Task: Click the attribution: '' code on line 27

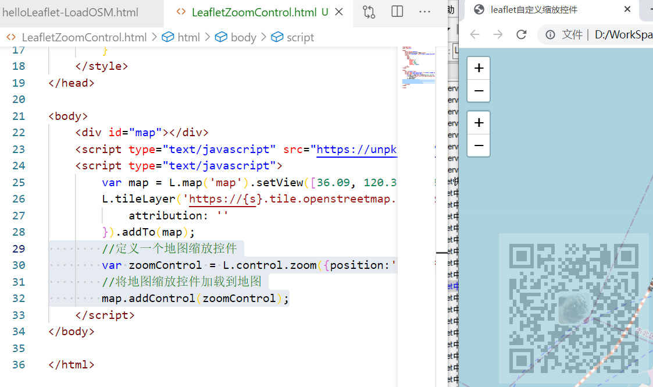Action: 179,215
